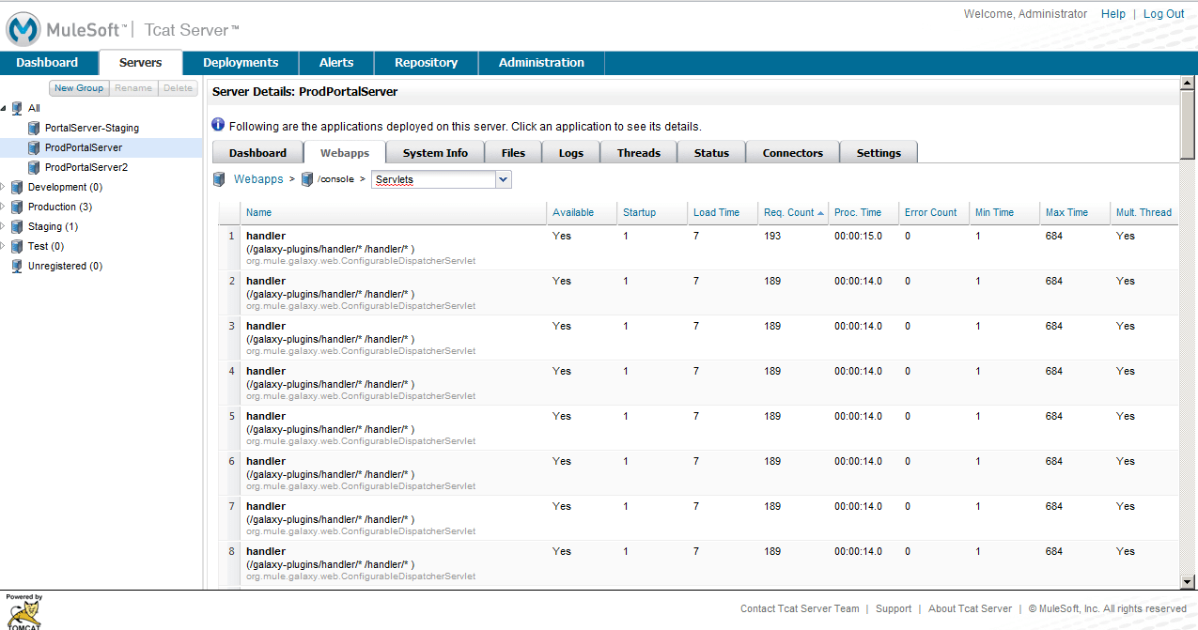Sort by the Mult. Thread column header
This screenshot has width=1198, height=630.
coord(1144,213)
